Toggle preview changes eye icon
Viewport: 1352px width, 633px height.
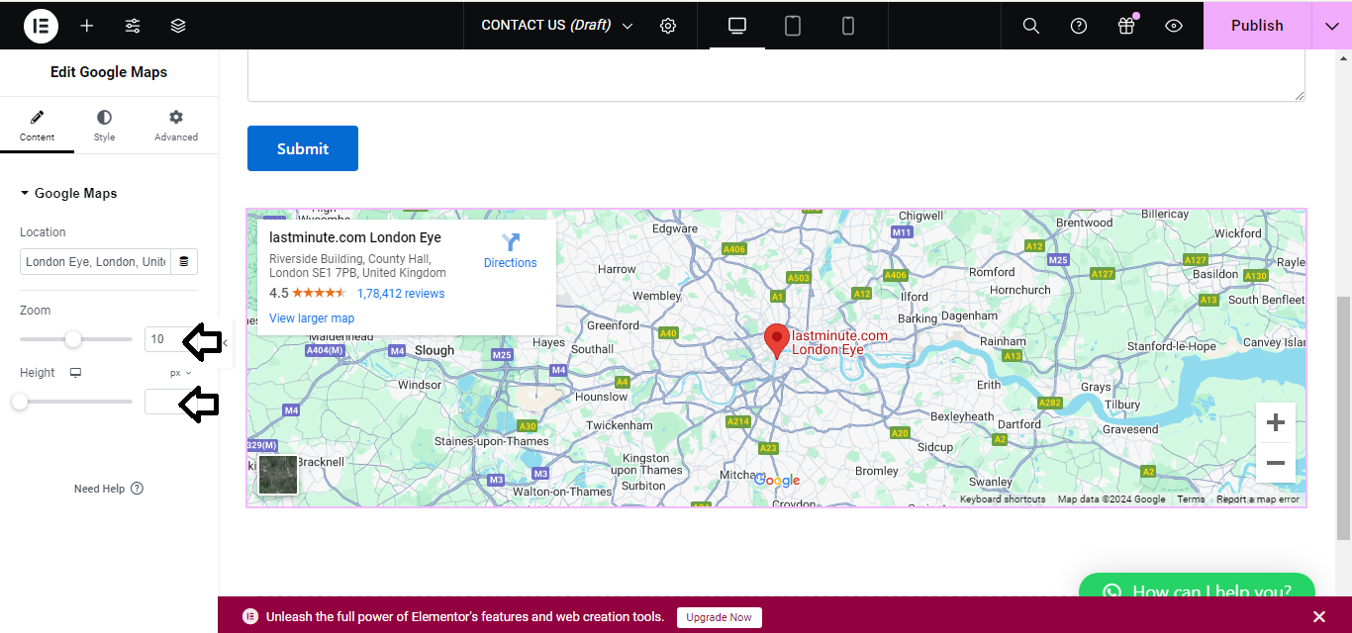tap(1174, 26)
